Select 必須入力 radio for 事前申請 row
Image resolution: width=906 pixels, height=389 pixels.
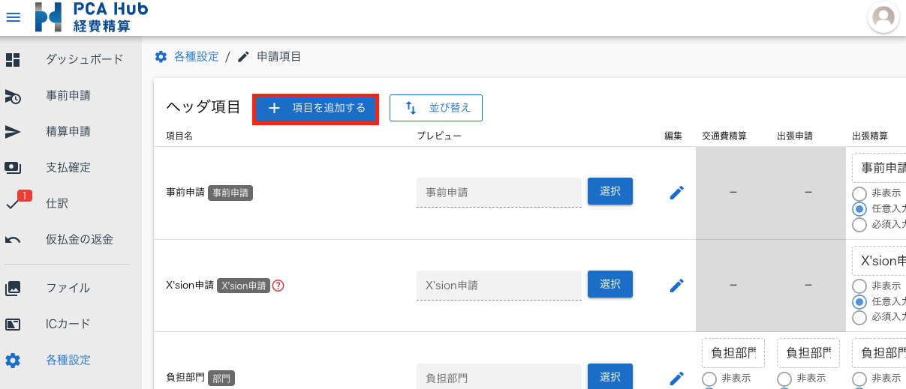click(859, 224)
